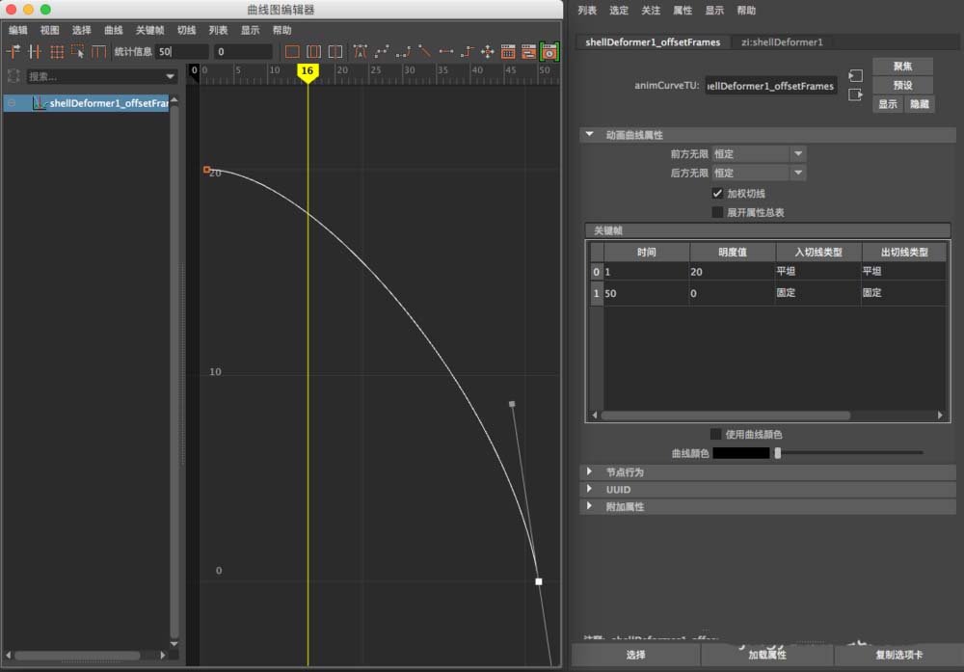Open the search field dropdown arrow

click(170, 76)
